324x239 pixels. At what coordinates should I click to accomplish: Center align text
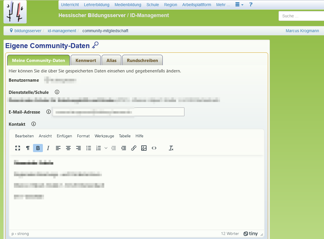(x=68, y=148)
